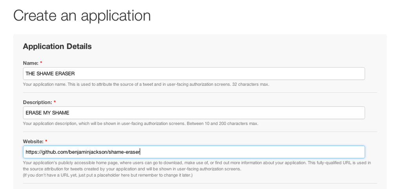This screenshot has width=402, height=189.
Task: Click the "Application Details" section heading
Action: pos(57,47)
